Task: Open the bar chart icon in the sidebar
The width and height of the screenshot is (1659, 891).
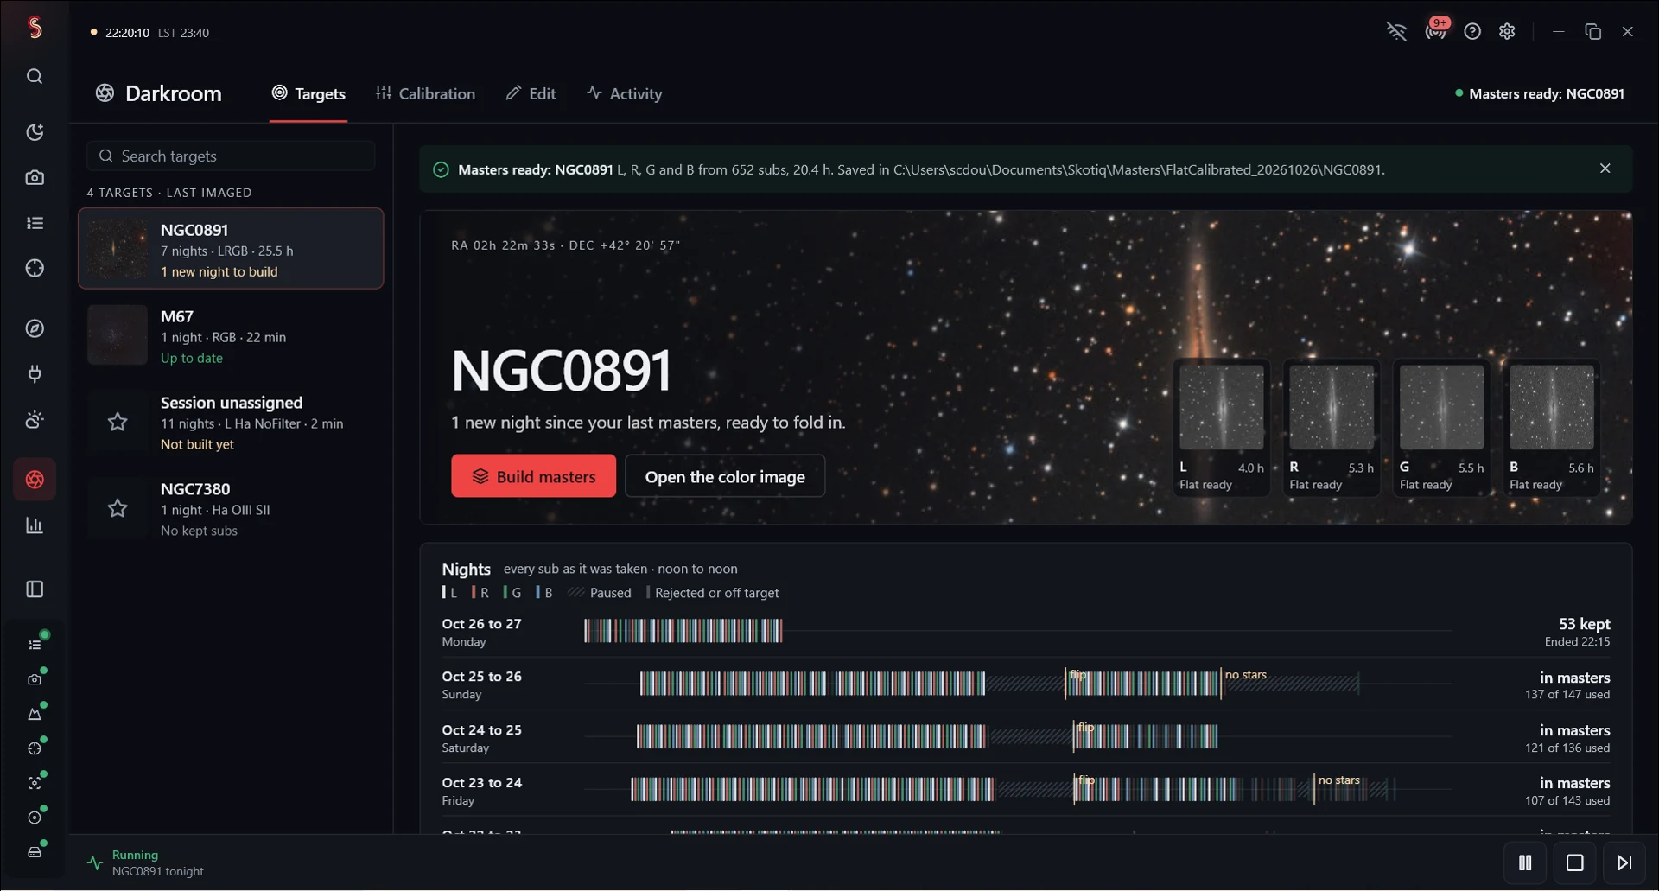Action: (35, 525)
